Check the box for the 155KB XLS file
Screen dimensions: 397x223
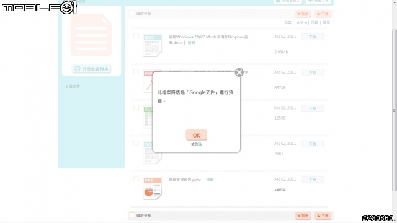[x=136, y=107]
